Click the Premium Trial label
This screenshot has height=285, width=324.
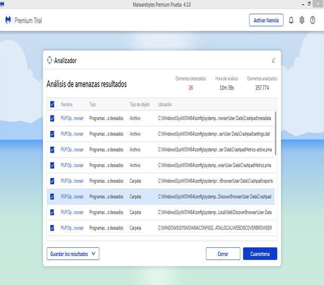(x=28, y=21)
